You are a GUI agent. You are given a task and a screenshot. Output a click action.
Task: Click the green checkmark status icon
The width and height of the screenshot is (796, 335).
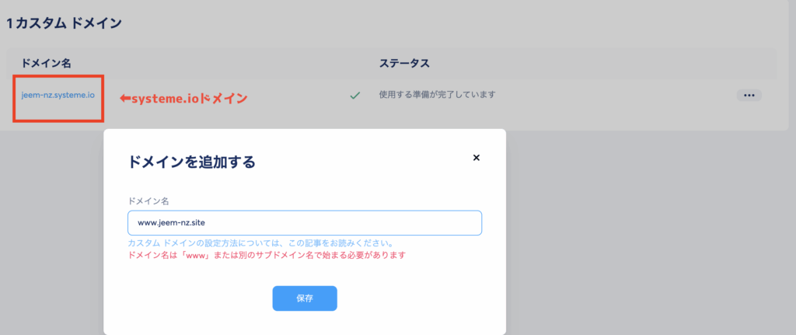point(354,95)
